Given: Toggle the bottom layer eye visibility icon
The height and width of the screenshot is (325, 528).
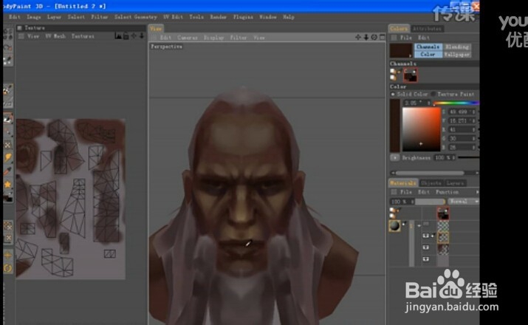Looking at the screenshot, I should 425,259.
